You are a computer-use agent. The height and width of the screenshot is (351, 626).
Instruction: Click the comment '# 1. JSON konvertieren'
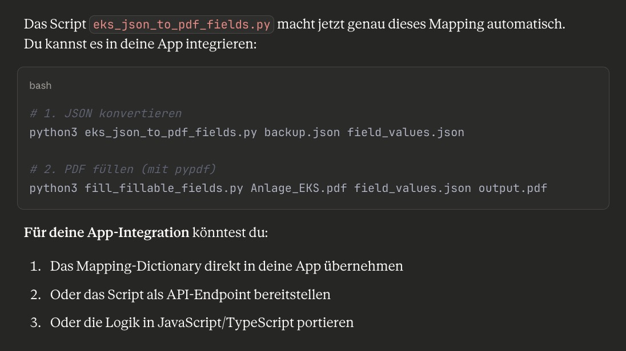pos(106,113)
